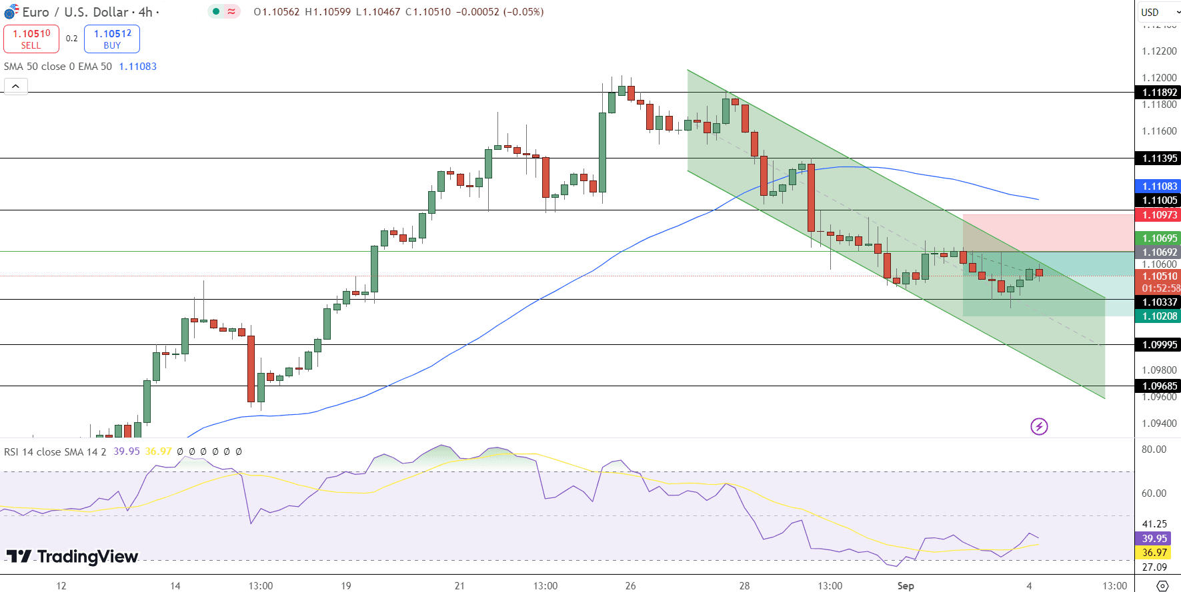
Task: Click the Euro/U.S. Dollar symbol flag icon
Action: (x=11, y=12)
